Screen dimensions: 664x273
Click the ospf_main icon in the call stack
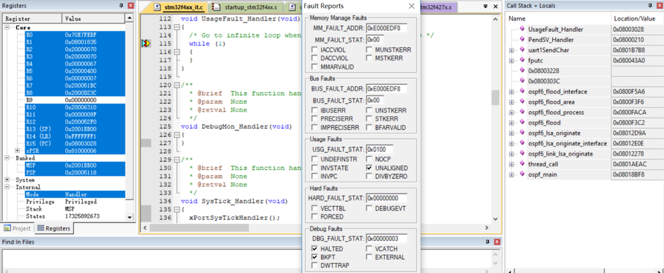(522, 174)
